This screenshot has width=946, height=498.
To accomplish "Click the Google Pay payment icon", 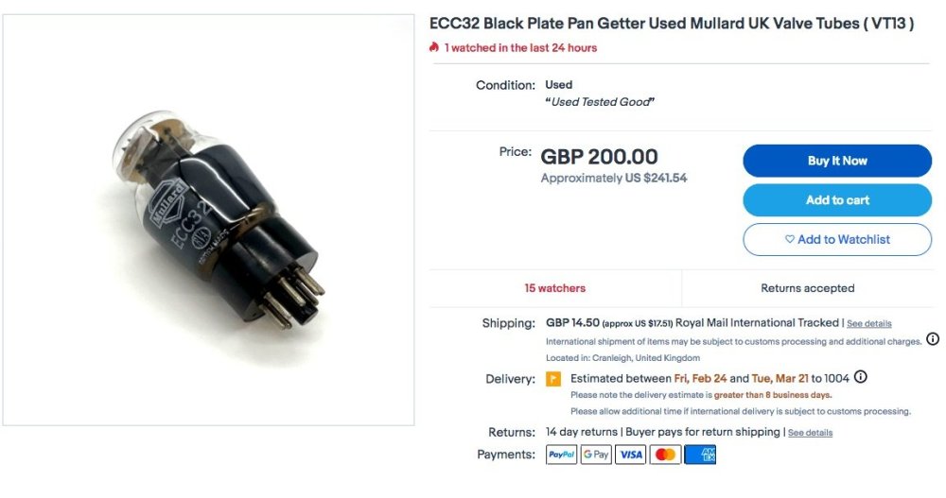I will [596, 455].
